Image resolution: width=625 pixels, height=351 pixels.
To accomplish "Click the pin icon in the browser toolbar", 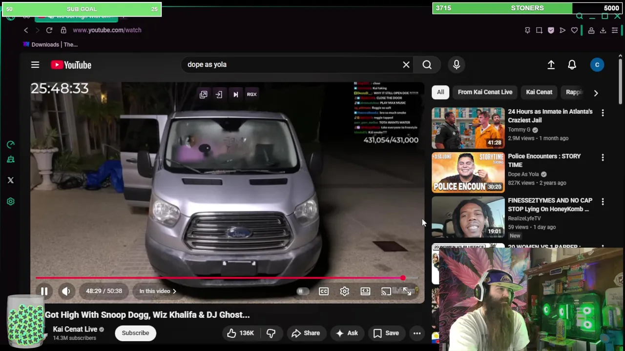I will pos(527,30).
